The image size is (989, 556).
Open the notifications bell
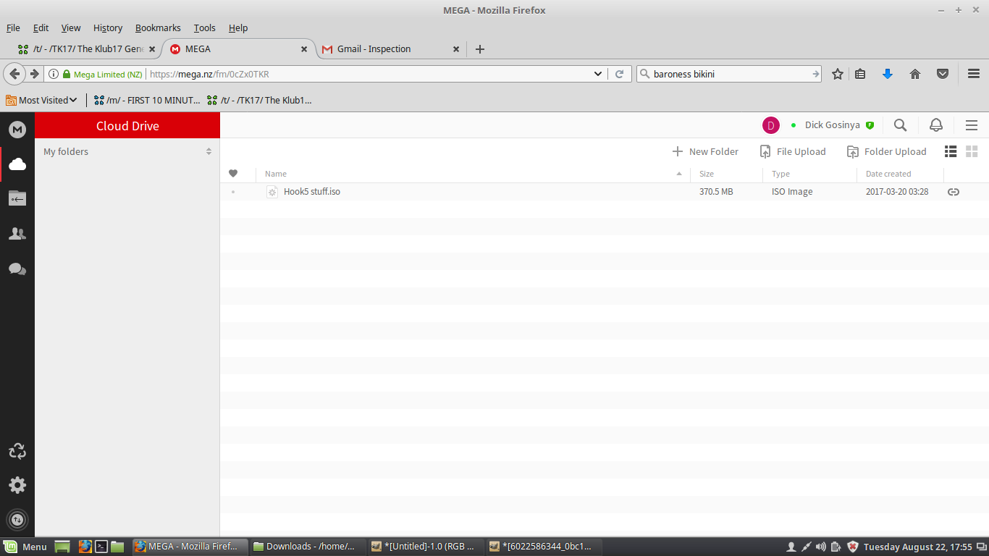(x=936, y=125)
